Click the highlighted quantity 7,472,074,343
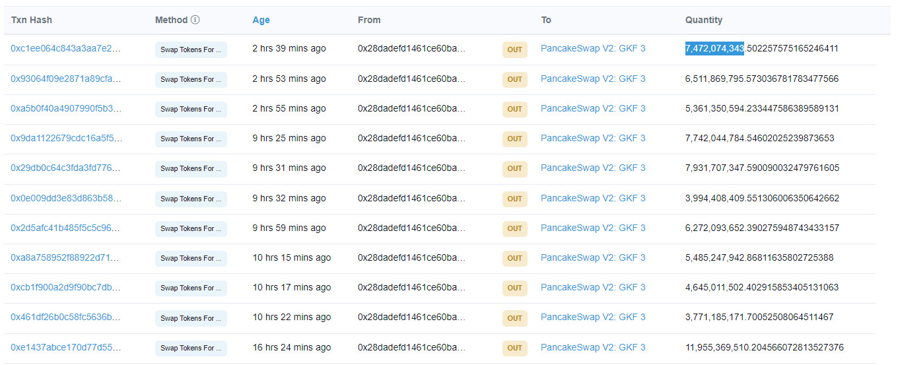The width and height of the screenshot is (898, 365). click(714, 49)
